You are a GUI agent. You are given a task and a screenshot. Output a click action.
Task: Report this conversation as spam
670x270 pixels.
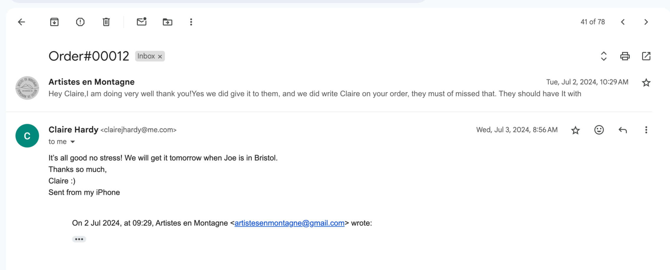[x=80, y=22]
